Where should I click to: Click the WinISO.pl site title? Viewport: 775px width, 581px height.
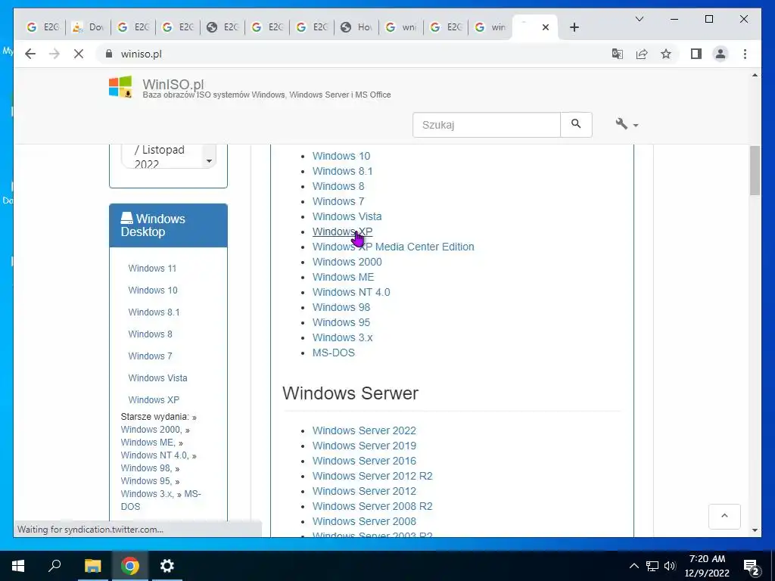173,84
